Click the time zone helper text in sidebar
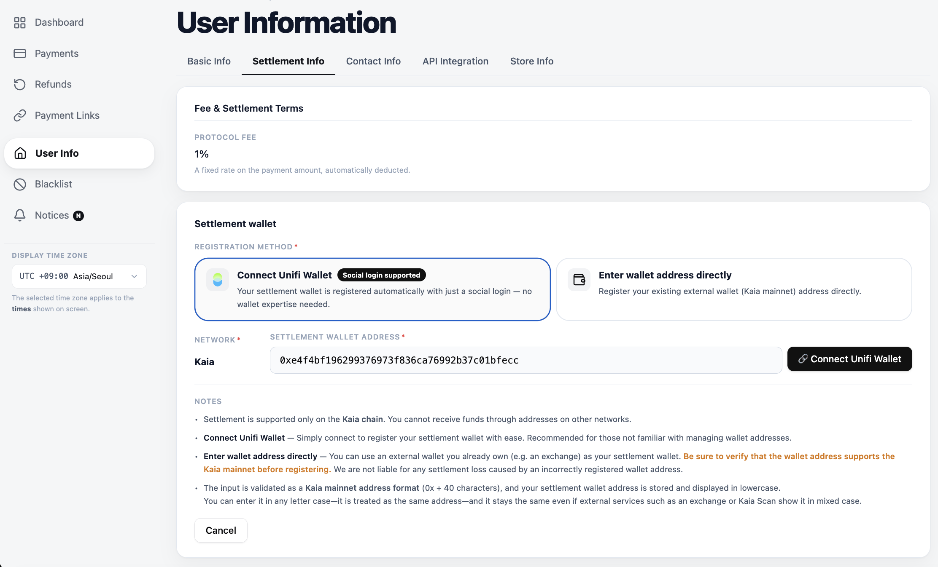The image size is (938, 567). (x=73, y=303)
